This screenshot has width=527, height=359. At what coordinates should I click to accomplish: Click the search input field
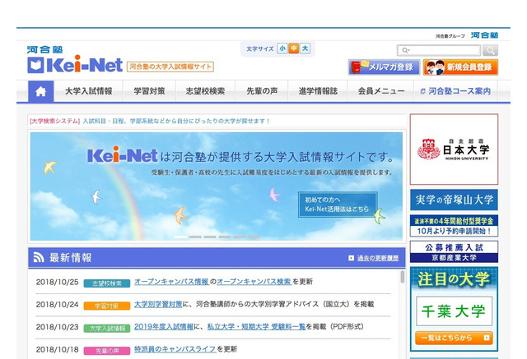pyautogui.click(x=439, y=50)
